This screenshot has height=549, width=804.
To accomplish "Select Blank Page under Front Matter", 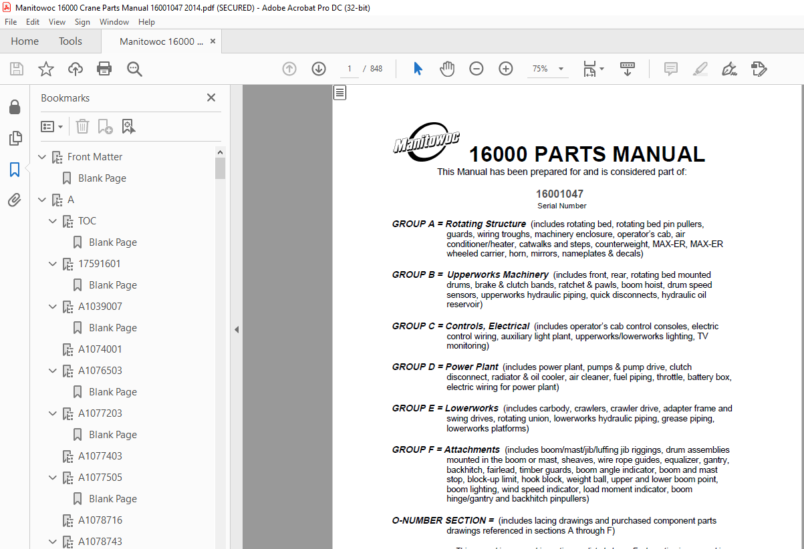I will pyautogui.click(x=102, y=178).
